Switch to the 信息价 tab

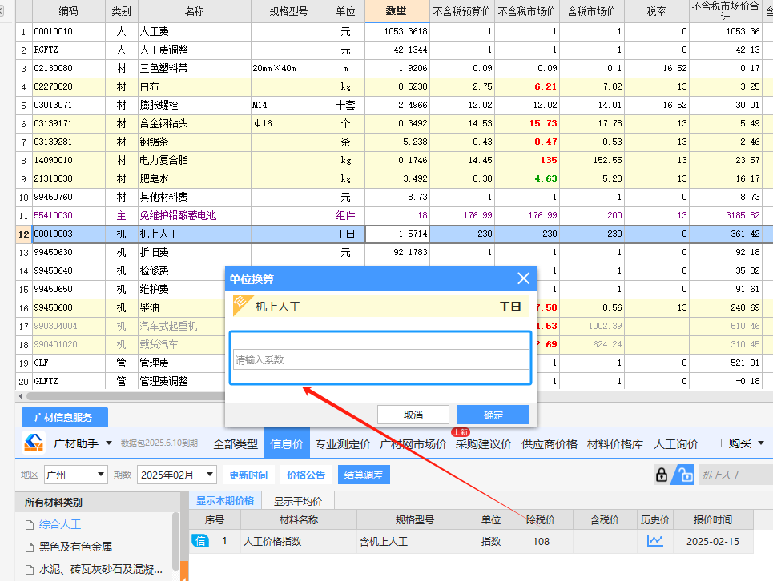[x=287, y=444]
